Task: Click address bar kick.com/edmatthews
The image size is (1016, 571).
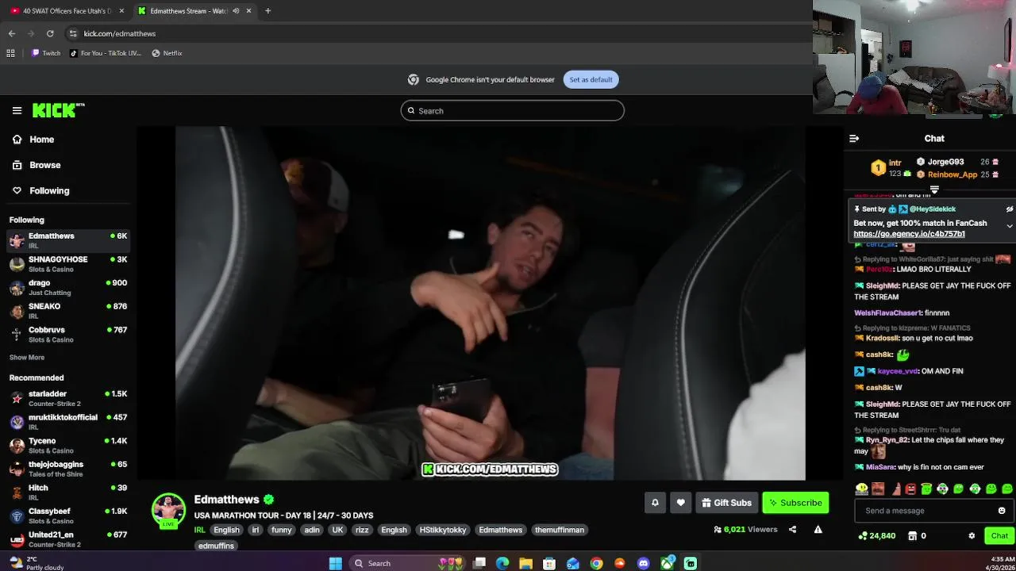Action: click(119, 33)
